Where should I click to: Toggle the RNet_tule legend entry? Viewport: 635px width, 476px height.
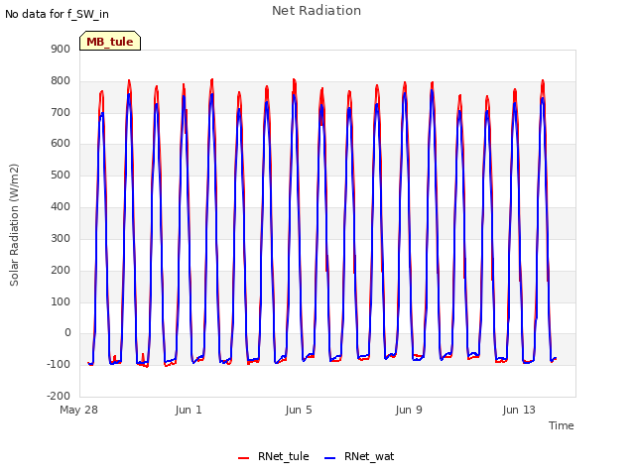[274, 456]
